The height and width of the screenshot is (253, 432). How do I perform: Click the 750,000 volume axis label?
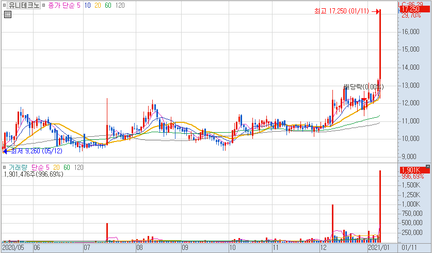412,213
